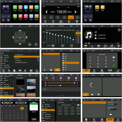Screen dimensions: 122x122
Task: Open the Phonelink app icon in main menu
Action: pos(37,8)
